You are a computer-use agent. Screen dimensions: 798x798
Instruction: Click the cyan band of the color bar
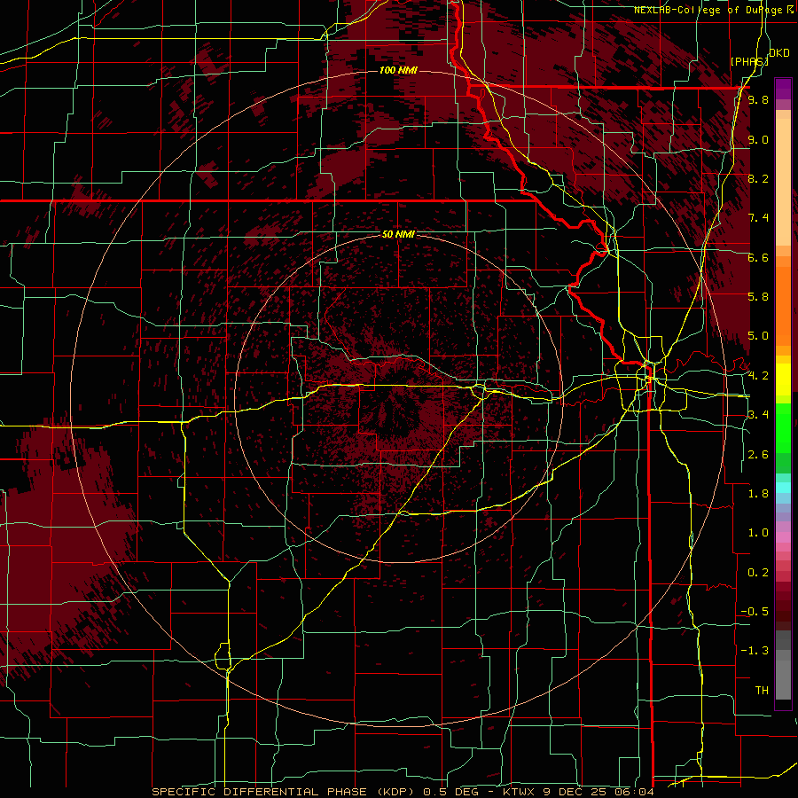tap(783, 488)
